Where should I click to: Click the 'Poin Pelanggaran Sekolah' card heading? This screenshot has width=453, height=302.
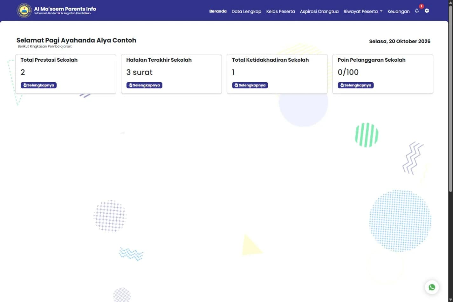pyautogui.click(x=372, y=60)
